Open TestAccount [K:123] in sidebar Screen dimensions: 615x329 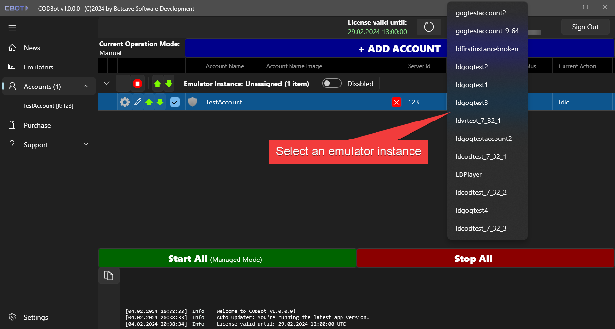click(49, 105)
